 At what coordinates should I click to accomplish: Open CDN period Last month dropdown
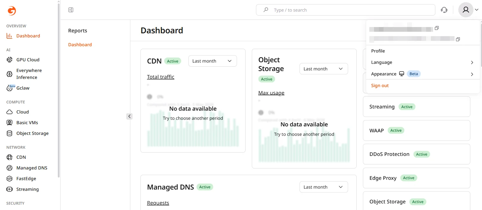(212, 61)
